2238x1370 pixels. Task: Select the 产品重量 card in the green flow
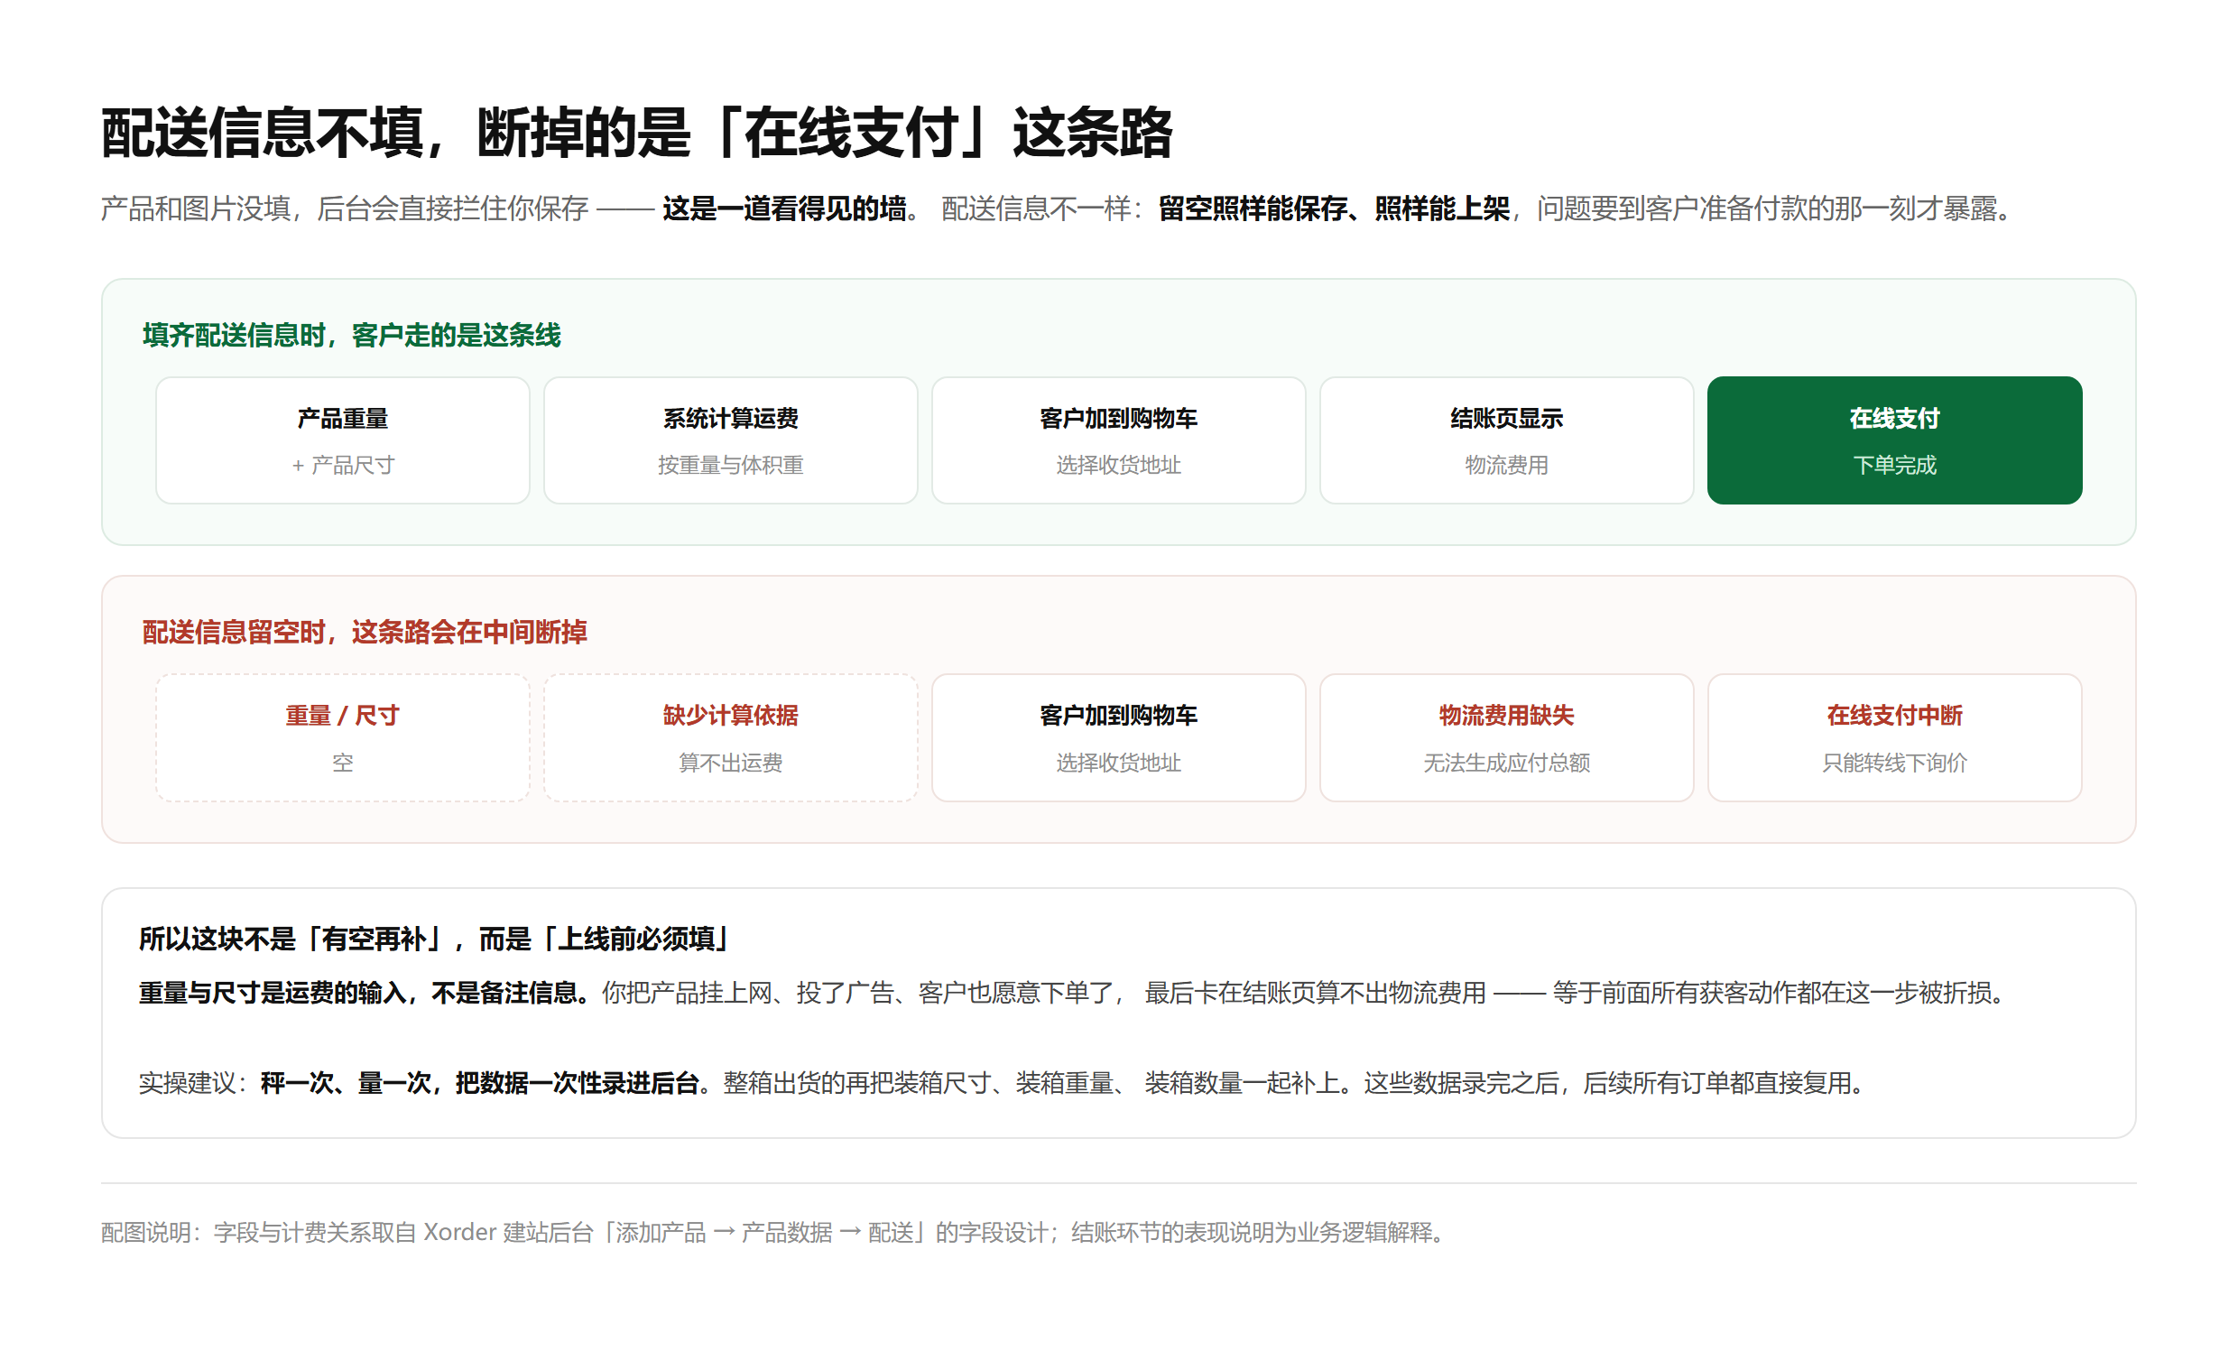click(x=342, y=440)
